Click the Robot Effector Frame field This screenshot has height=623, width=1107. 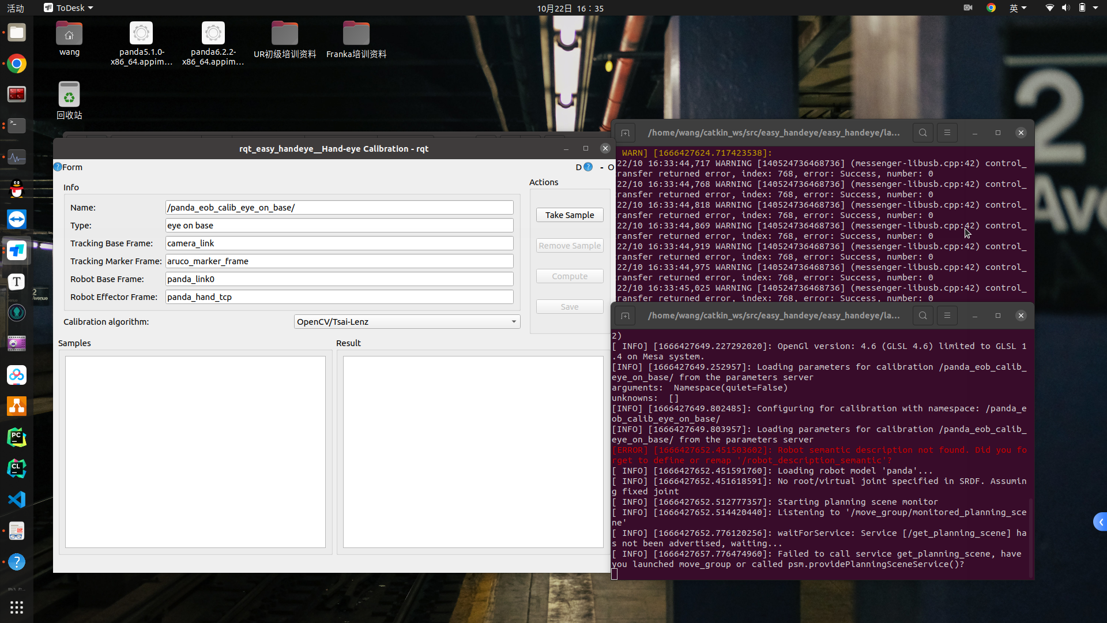pyautogui.click(x=339, y=297)
